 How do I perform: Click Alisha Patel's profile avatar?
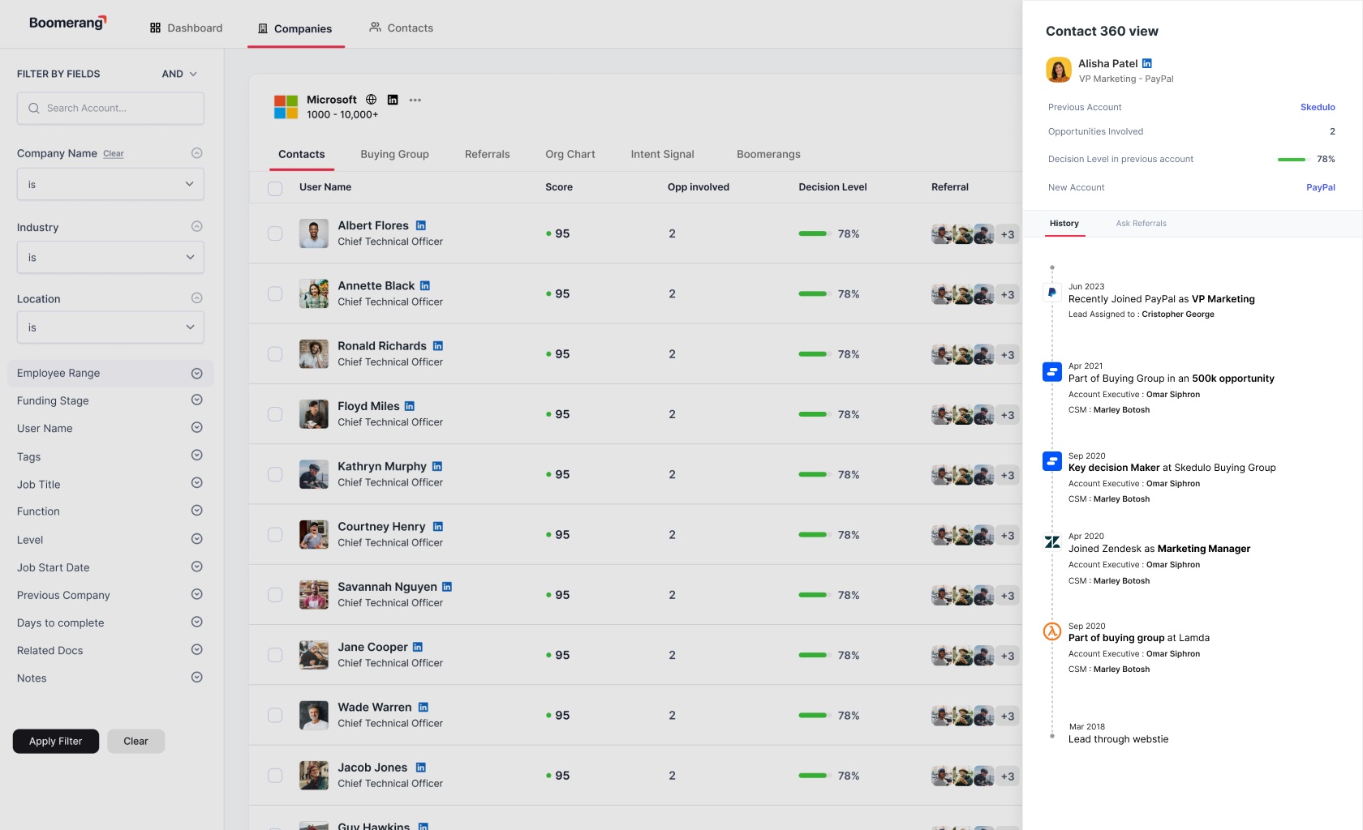point(1059,70)
